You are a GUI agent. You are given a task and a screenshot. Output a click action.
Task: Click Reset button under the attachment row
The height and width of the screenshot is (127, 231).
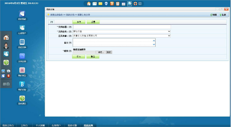click(x=93, y=57)
